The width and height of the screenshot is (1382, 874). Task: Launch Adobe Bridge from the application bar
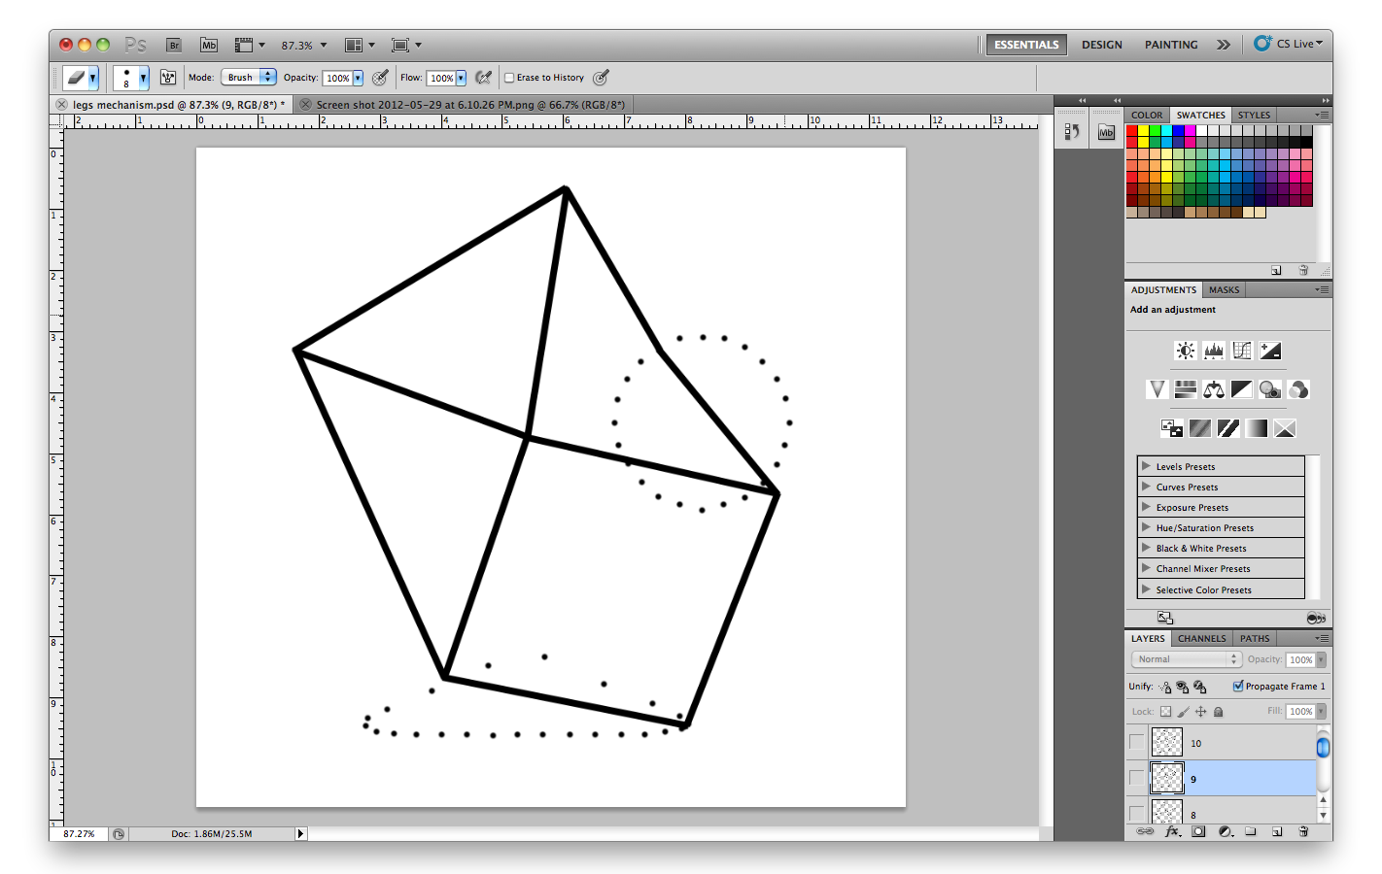pos(174,45)
